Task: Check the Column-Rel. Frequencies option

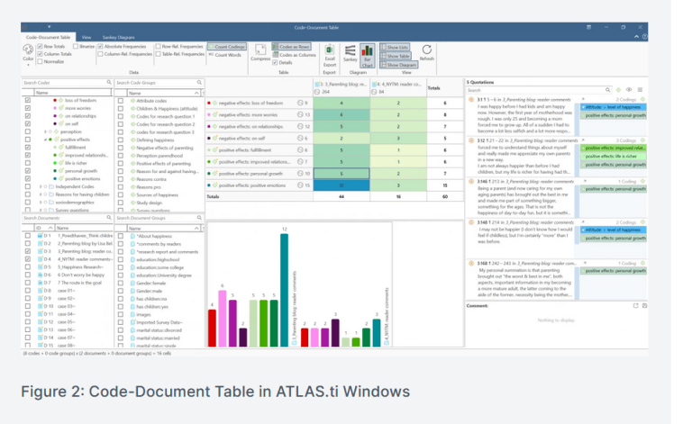Action: coord(99,53)
